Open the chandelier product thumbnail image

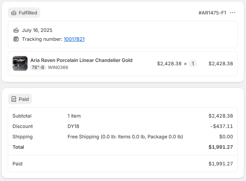pyautogui.click(x=20, y=63)
